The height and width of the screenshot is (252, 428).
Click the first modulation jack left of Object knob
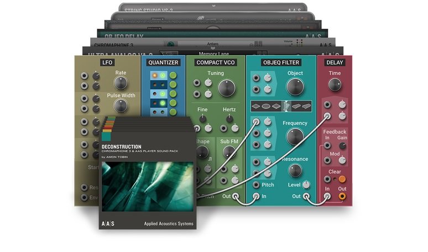[256, 78]
